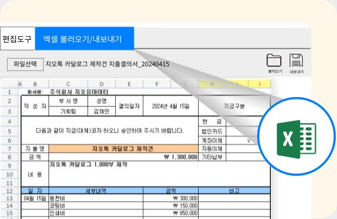Image resolution: width=337 pixels, height=219 pixels.
Task: Select column header C
Action: [69, 84]
